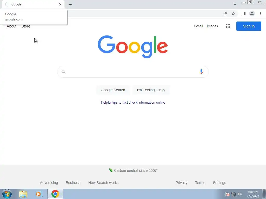
Task: Open the Action Center flag icon
Action: 227,194
